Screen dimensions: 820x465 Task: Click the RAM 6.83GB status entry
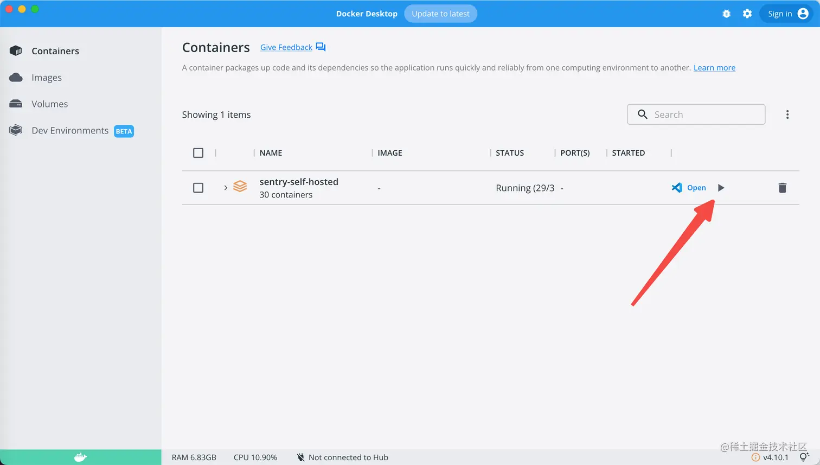pyautogui.click(x=194, y=457)
